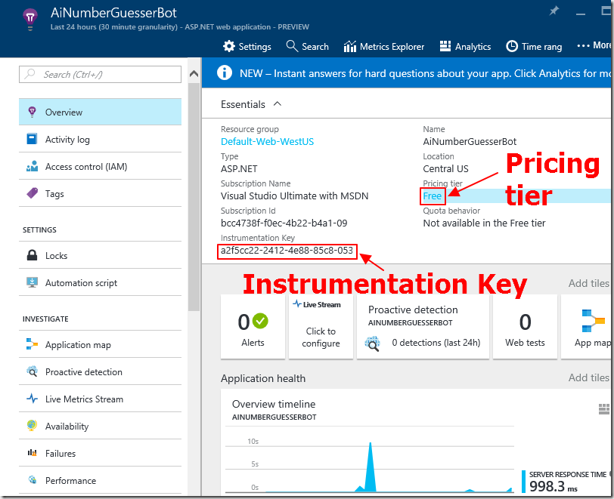This screenshot has height=499, width=614.
Task: Open Activity log in the sidebar
Action: (100, 139)
